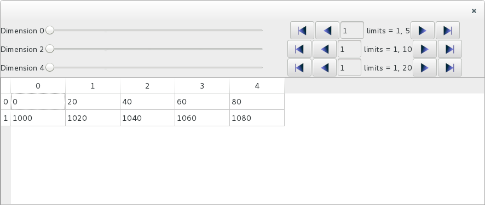Select row header 1 in the table
485x205 pixels.
[5, 118]
